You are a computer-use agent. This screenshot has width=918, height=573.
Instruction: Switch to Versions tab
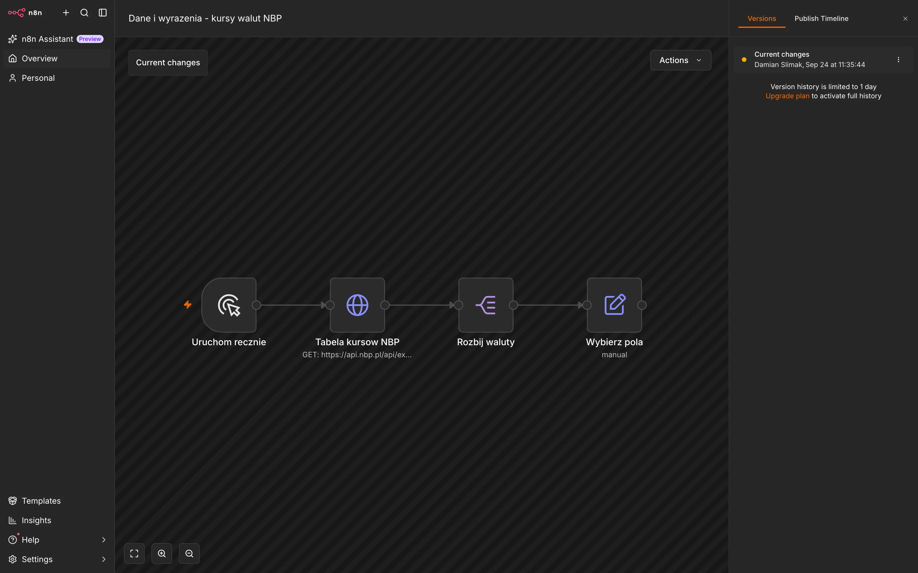pyautogui.click(x=761, y=19)
